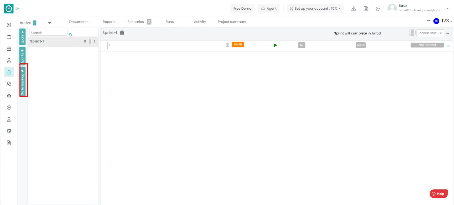Open the alert warning triangle icon
Viewport: 454px width, 205px height.
[x=354, y=8]
